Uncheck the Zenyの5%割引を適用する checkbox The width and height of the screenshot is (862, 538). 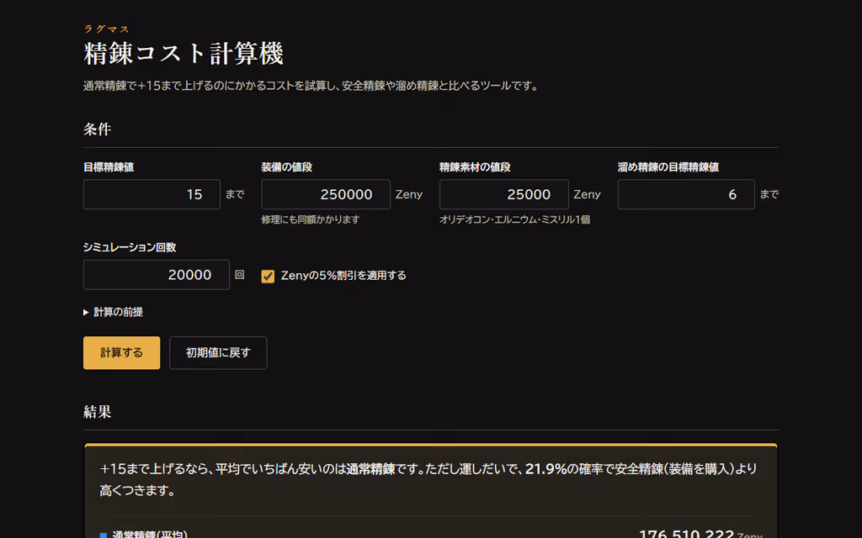pyautogui.click(x=268, y=276)
